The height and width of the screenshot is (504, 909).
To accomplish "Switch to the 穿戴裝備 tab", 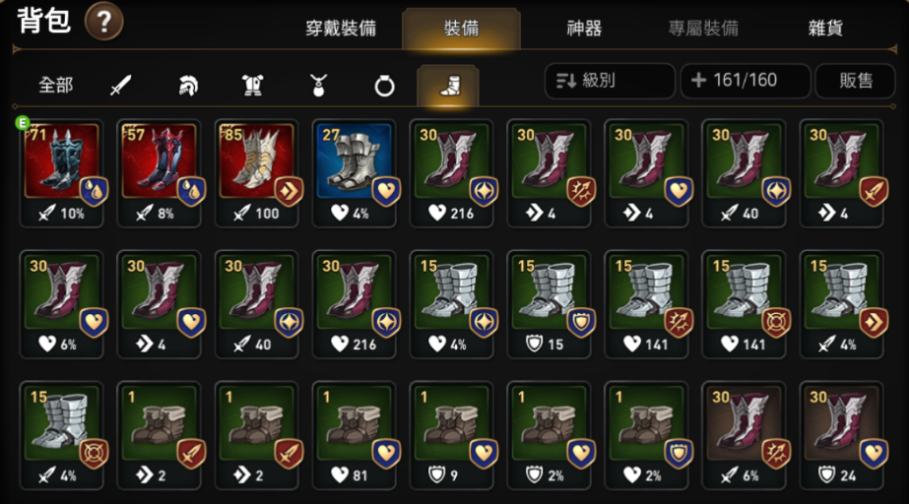I will point(341,28).
